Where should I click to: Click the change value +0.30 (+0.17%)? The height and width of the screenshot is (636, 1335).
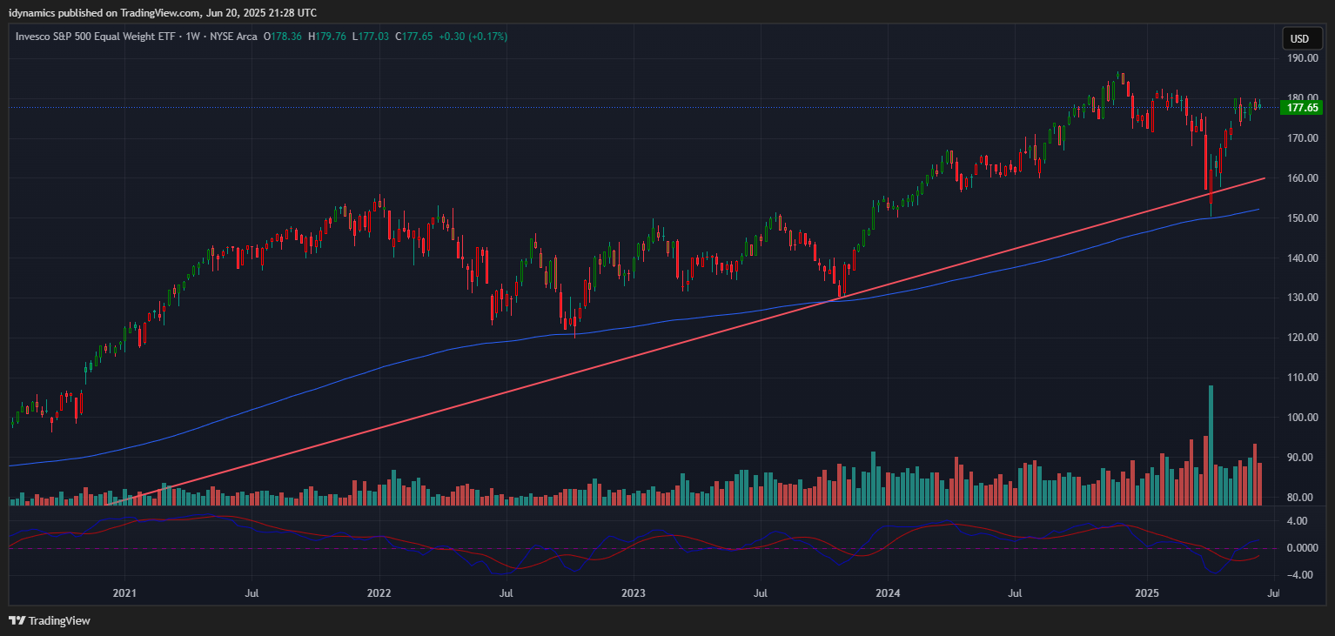click(473, 37)
